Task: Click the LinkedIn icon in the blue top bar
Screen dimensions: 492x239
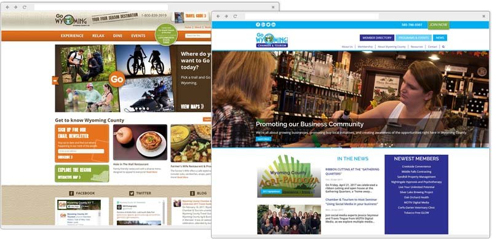Action: tap(273, 25)
